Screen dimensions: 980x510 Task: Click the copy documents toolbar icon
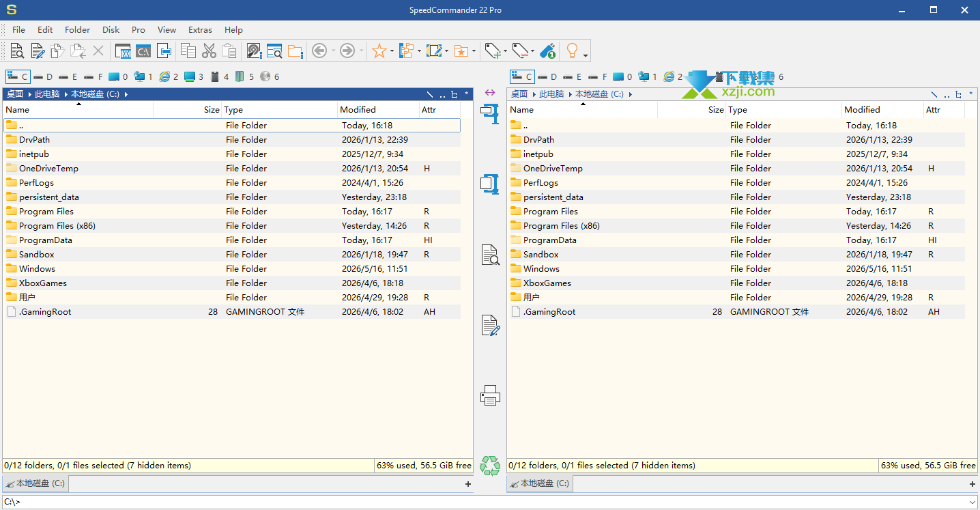pos(188,51)
